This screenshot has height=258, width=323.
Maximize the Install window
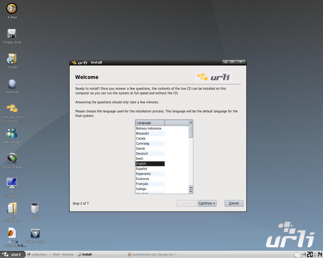point(232,62)
